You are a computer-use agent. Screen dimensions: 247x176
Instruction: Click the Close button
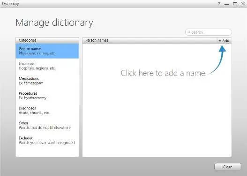(x=227, y=167)
